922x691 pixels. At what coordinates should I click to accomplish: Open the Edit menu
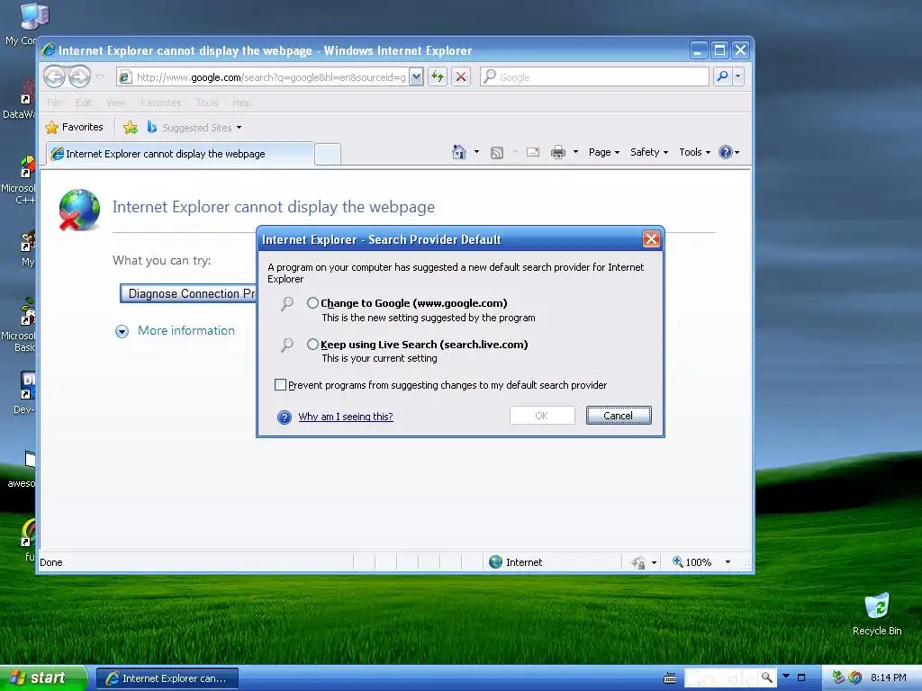(84, 103)
